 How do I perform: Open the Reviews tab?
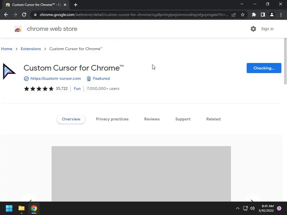click(152, 119)
